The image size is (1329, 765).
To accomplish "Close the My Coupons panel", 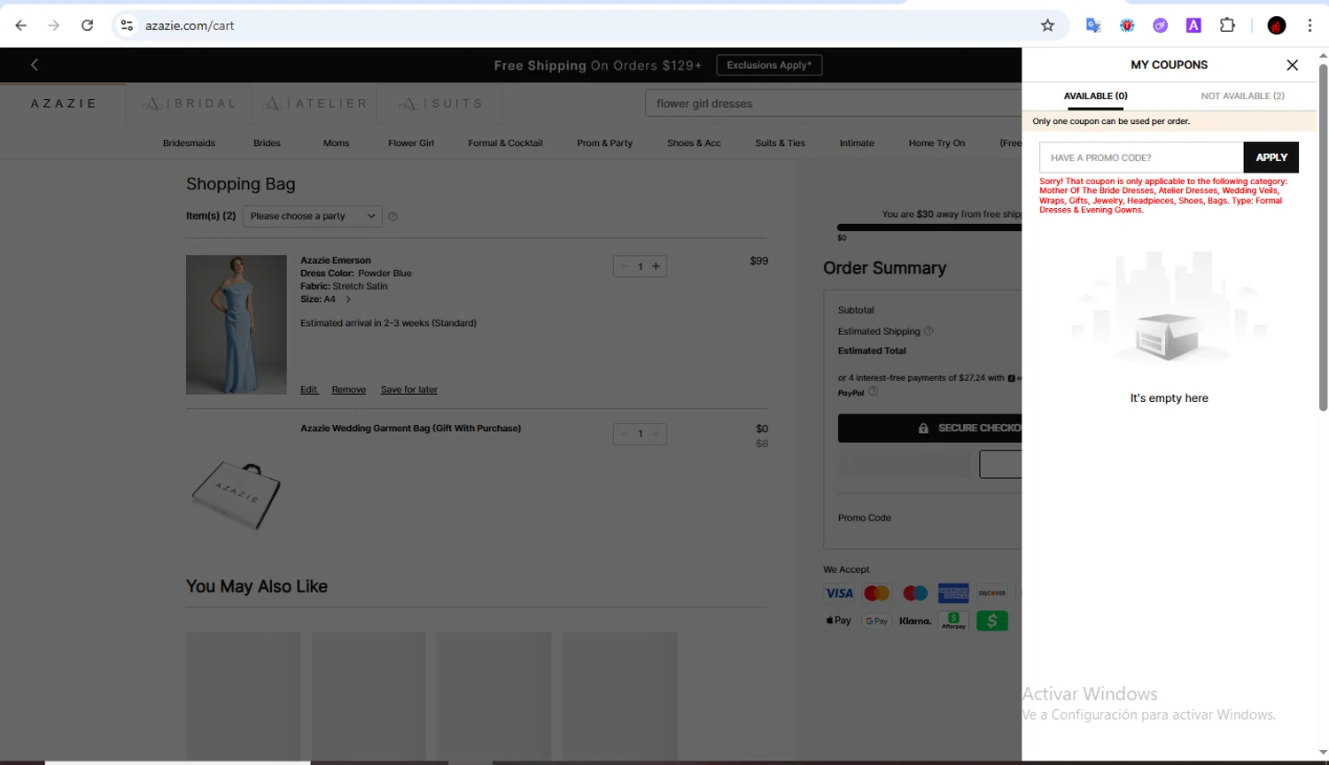I will tap(1292, 65).
